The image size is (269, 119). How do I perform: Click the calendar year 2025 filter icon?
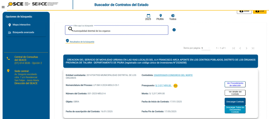(148, 16)
